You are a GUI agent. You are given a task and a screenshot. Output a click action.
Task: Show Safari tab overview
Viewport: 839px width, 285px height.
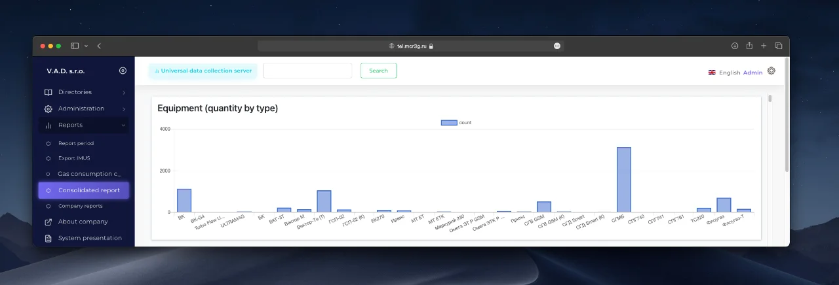tap(779, 46)
